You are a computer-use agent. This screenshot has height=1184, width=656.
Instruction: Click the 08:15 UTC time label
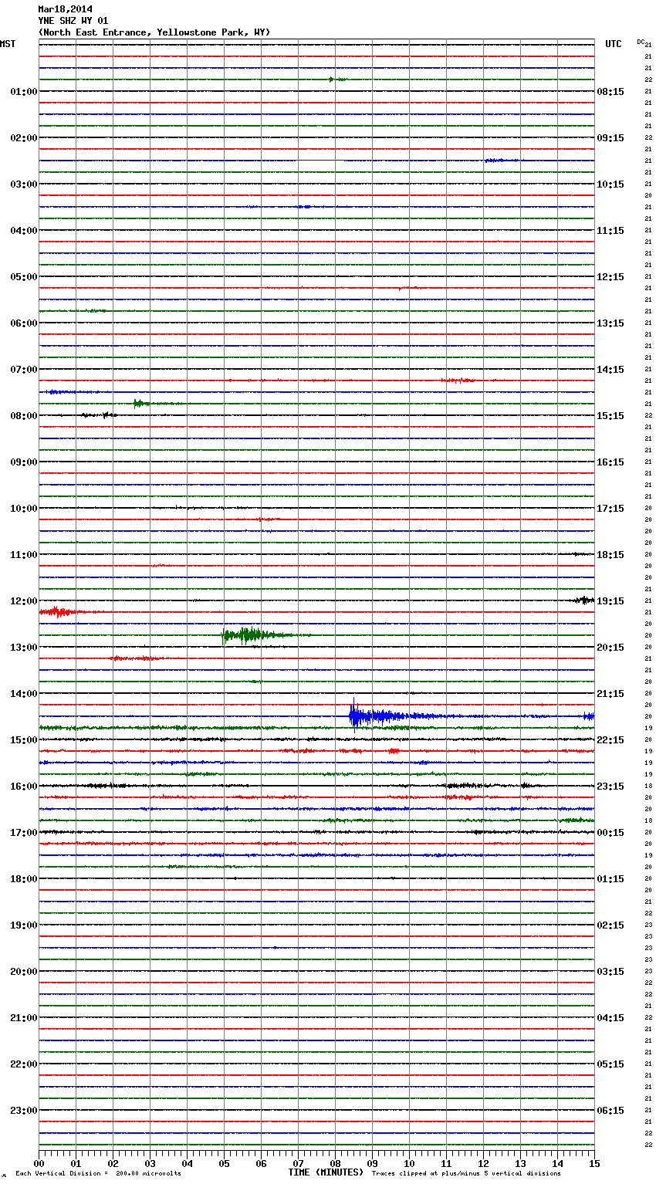(x=610, y=92)
